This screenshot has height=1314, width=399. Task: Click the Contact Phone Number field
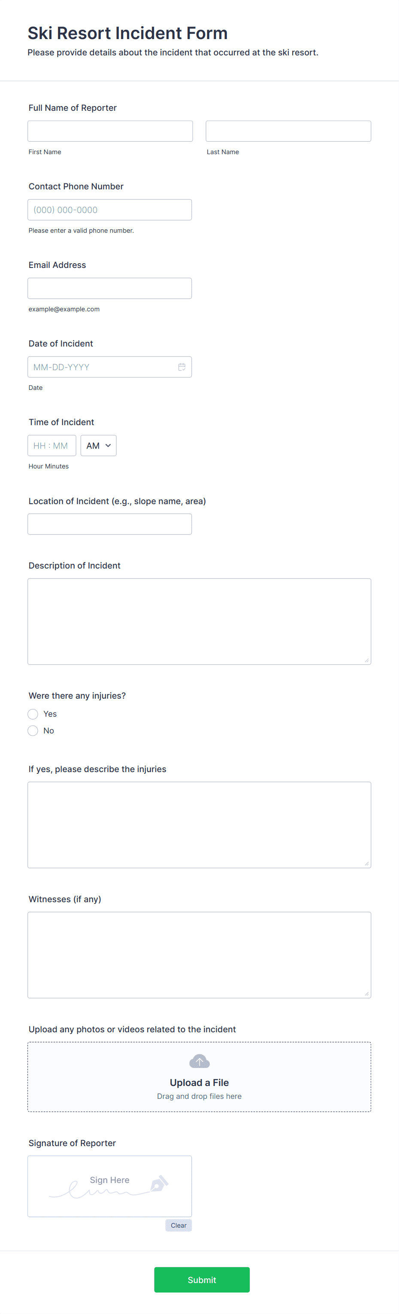[x=109, y=210]
